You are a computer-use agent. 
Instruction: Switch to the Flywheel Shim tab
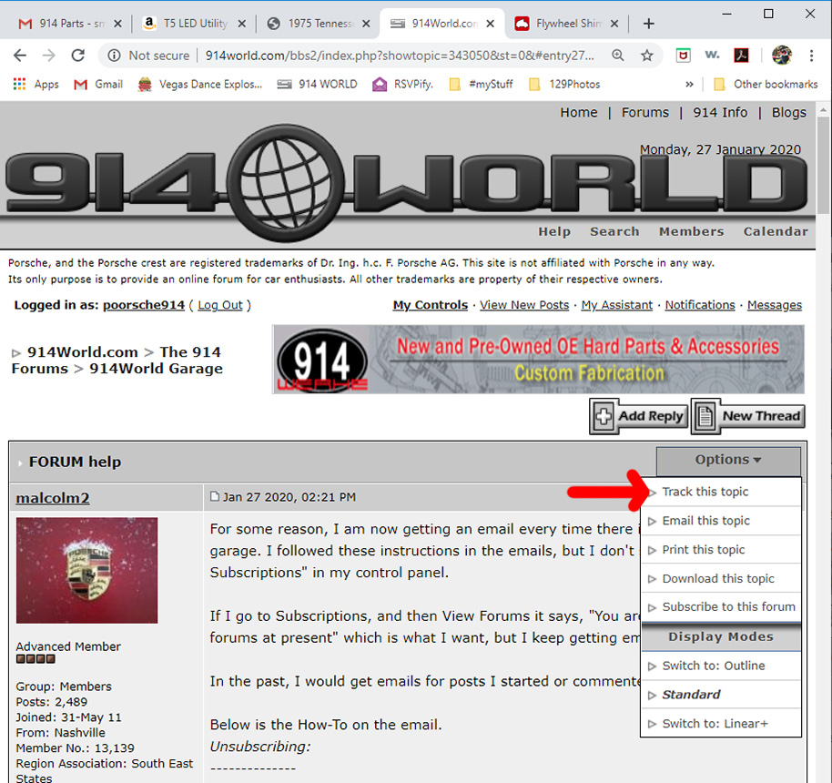pyautogui.click(x=565, y=24)
